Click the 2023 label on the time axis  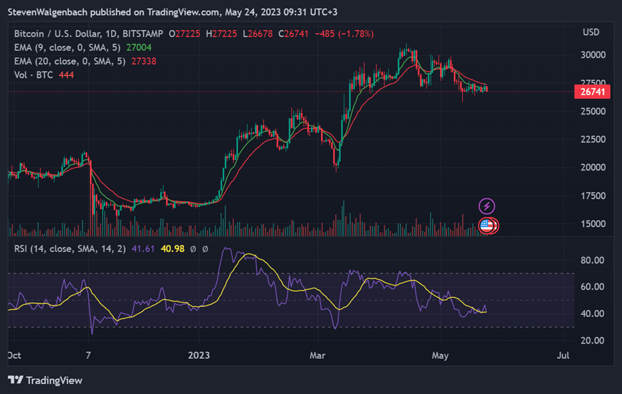click(x=199, y=356)
